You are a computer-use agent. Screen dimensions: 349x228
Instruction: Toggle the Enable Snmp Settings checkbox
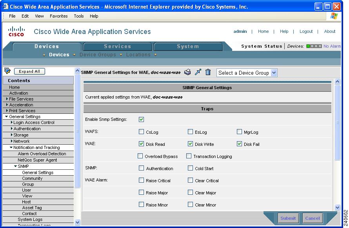[x=141, y=119]
